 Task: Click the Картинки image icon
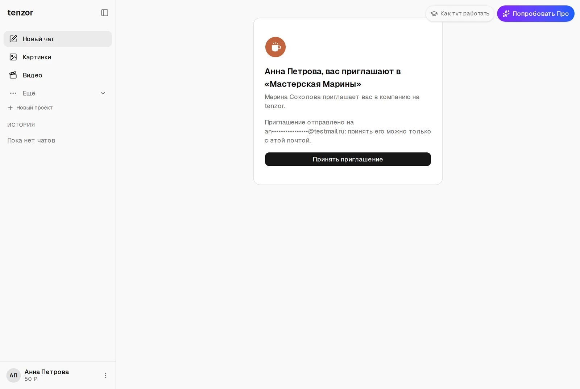pyautogui.click(x=13, y=57)
